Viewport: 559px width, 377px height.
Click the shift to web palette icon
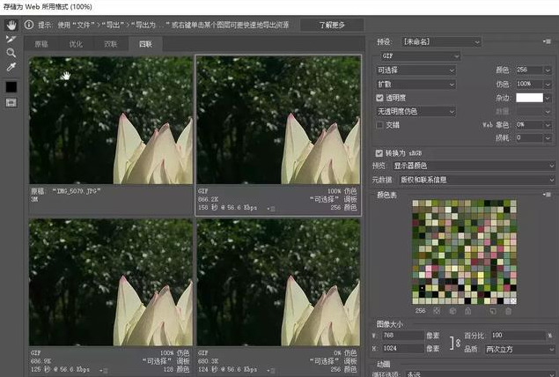click(x=452, y=311)
